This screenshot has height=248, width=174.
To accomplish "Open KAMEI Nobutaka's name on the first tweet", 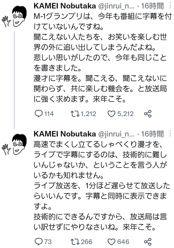I will [x=65, y=6].
